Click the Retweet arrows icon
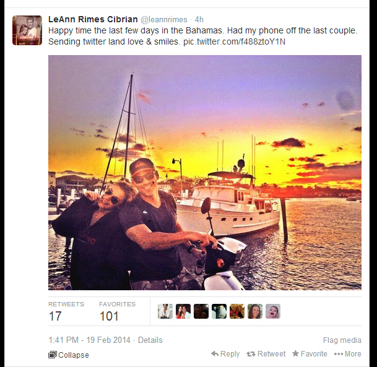 251,354
